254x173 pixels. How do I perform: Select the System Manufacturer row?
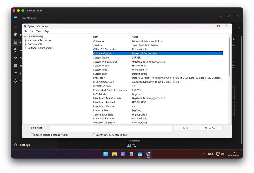click(158, 62)
